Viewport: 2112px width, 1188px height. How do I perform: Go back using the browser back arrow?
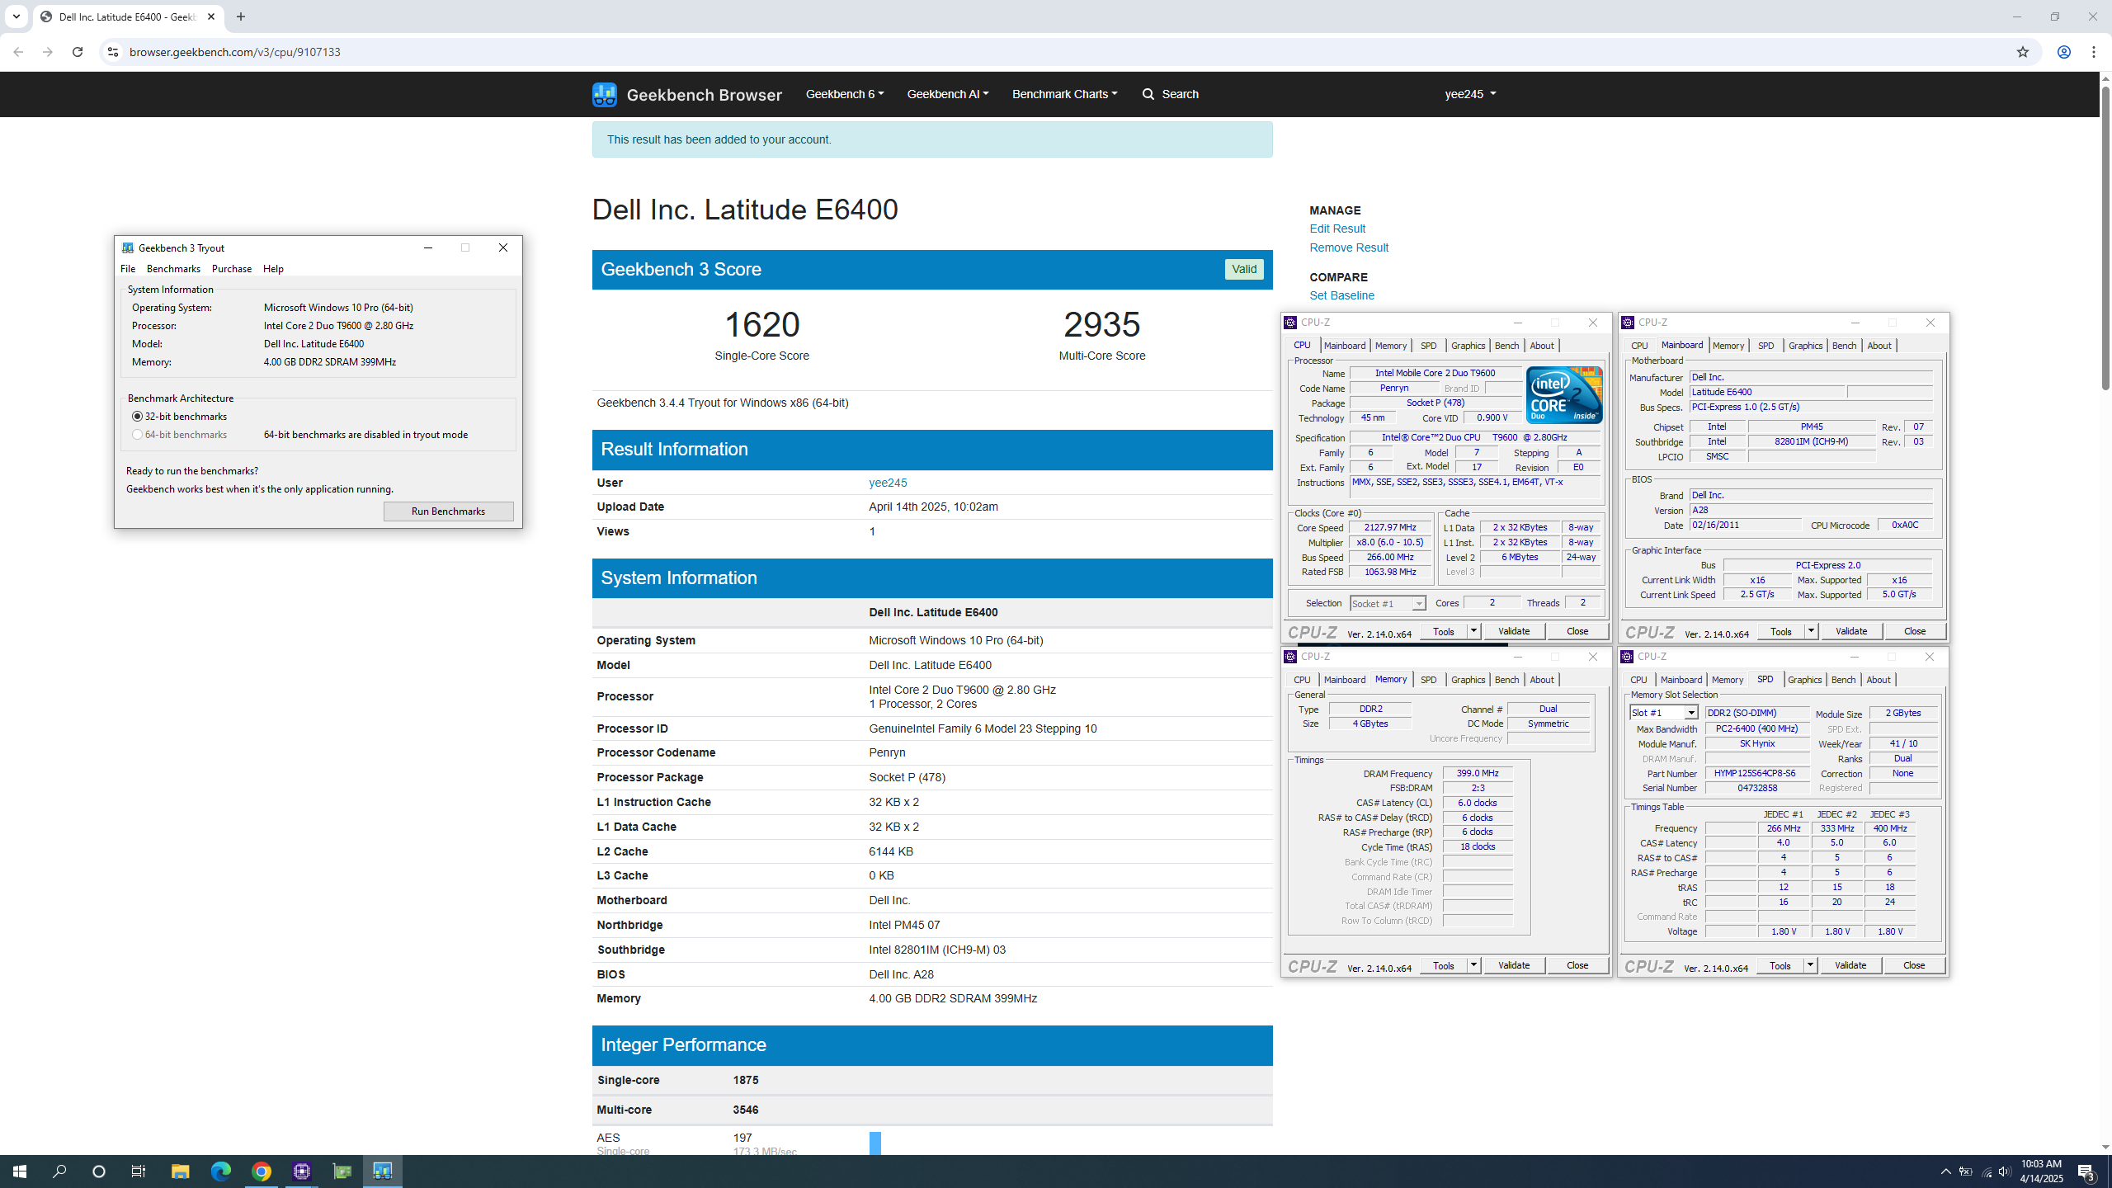(18, 52)
